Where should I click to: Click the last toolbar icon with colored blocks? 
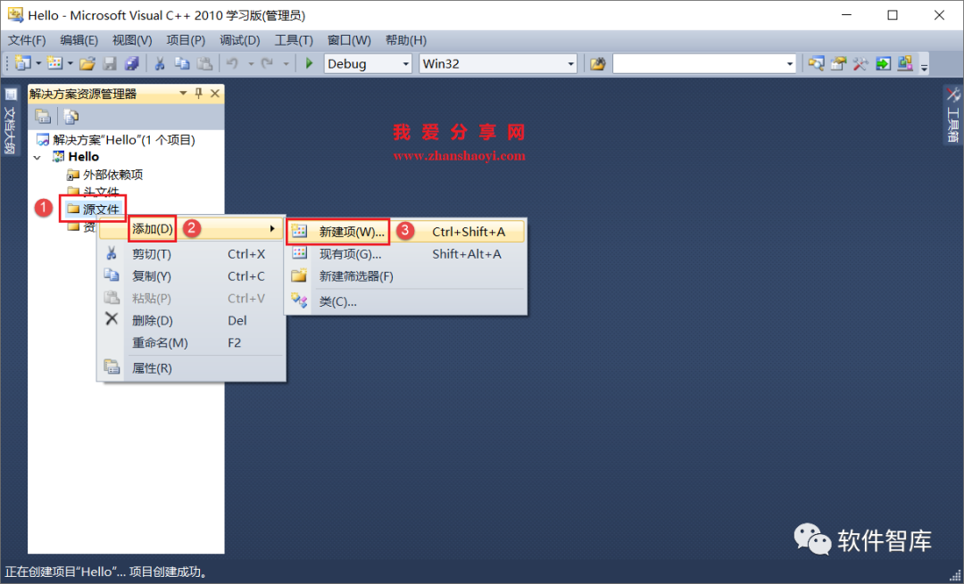pyautogui.click(x=905, y=63)
